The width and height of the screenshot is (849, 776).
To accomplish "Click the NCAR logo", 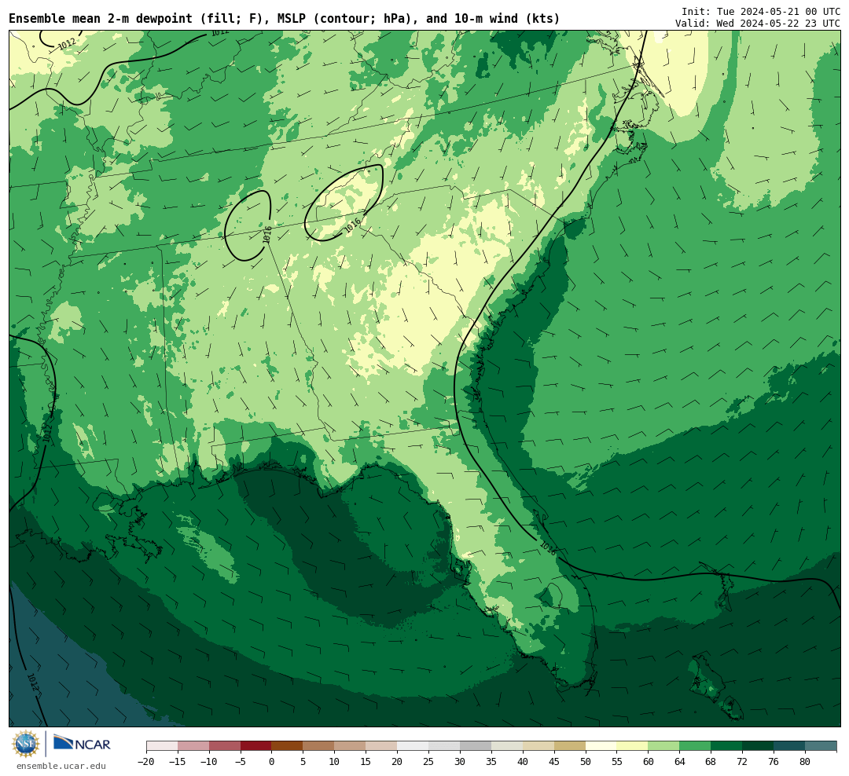I will click(82, 742).
